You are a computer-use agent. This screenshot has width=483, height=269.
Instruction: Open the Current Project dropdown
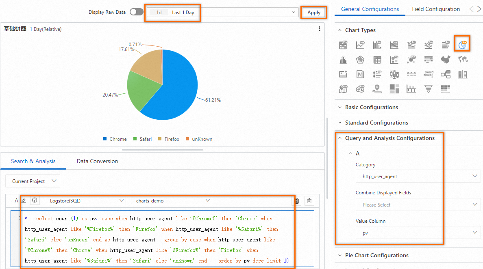(x=33, y=181)
